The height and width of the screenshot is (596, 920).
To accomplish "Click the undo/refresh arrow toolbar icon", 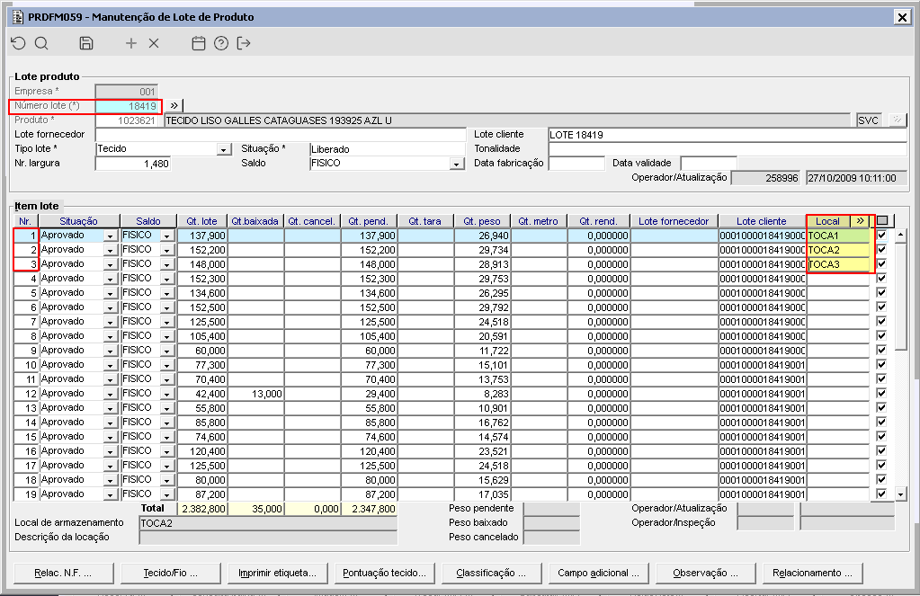I will 18,43.
